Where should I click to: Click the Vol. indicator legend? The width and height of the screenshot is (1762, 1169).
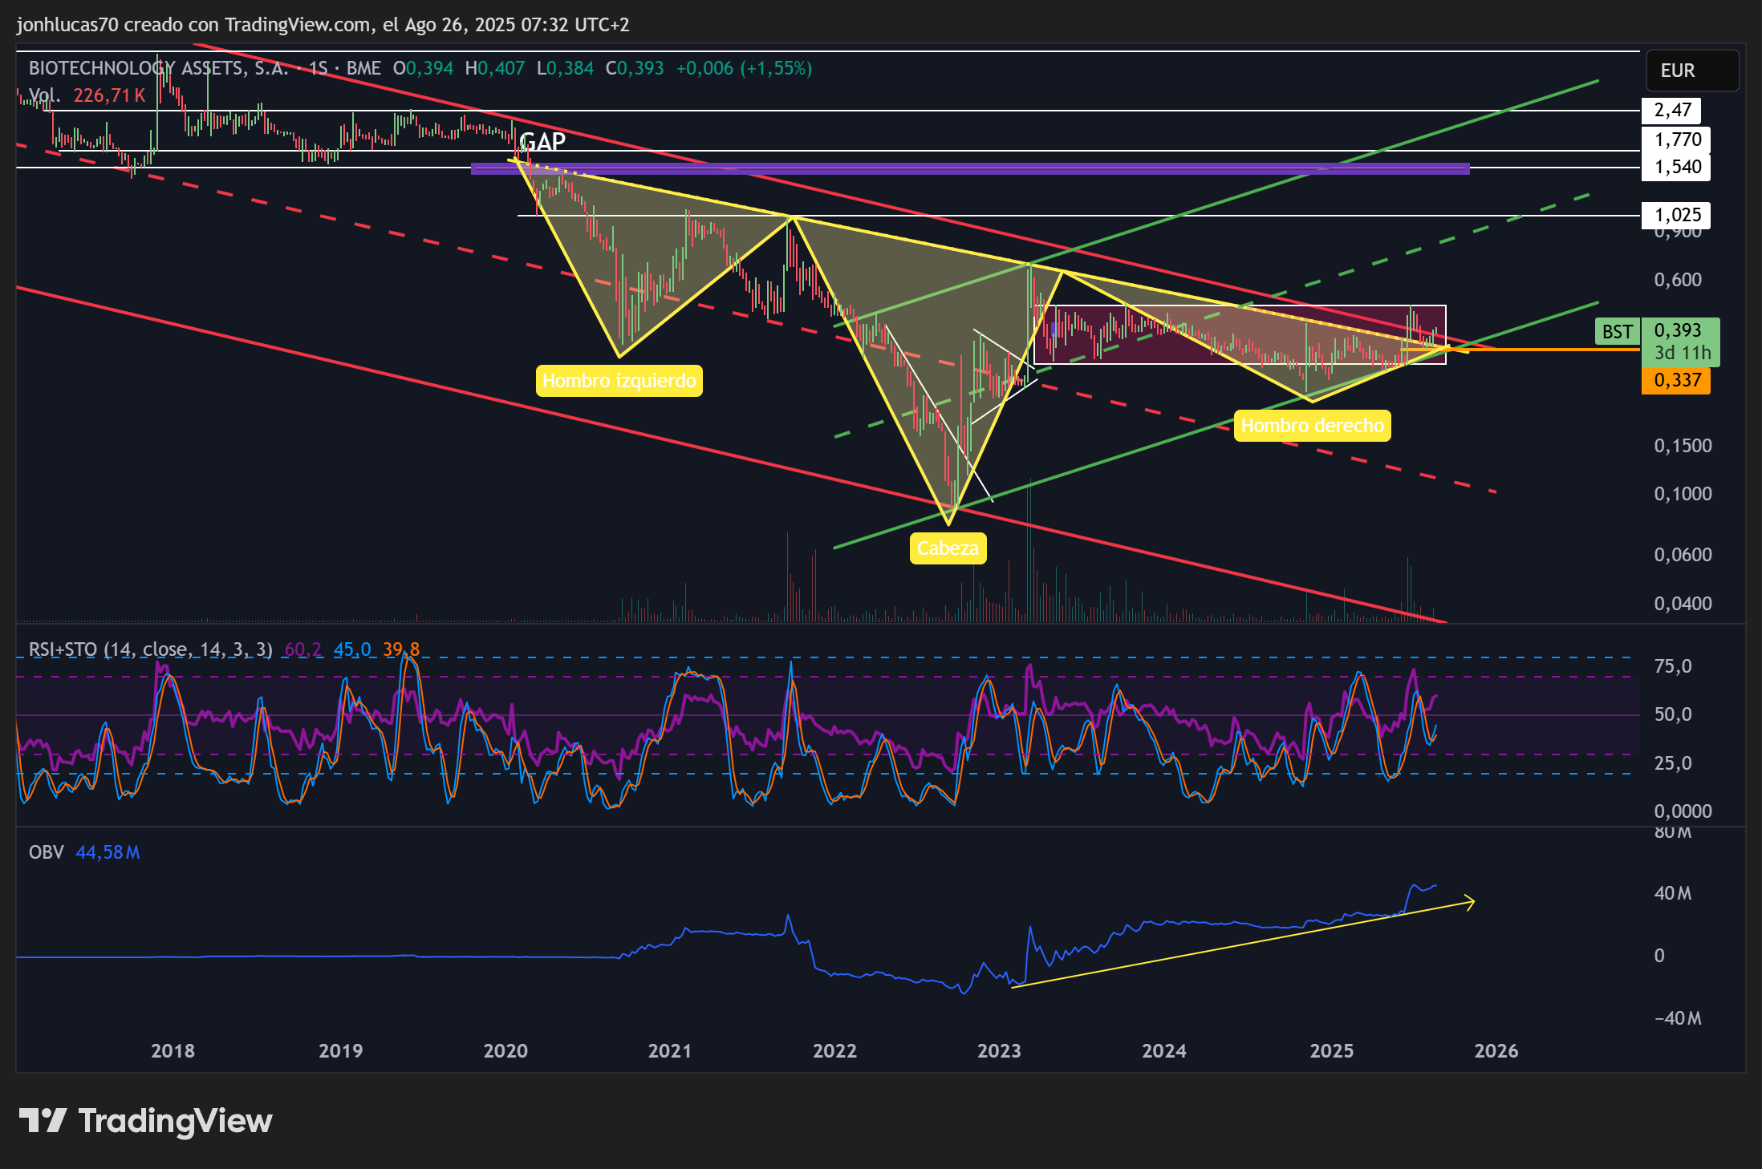coord(44,96)
